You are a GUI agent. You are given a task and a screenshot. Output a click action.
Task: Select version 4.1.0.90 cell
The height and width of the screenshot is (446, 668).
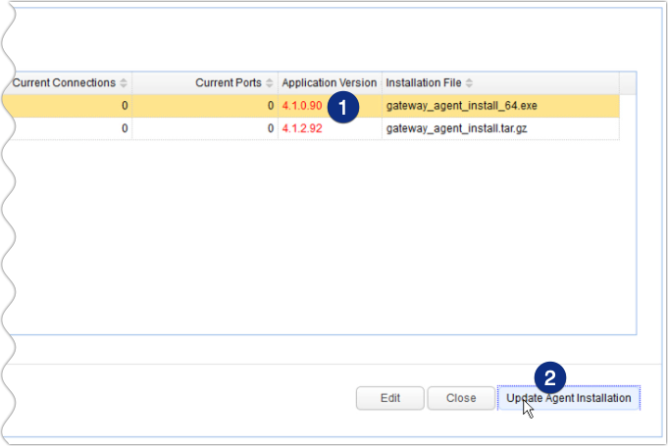(x=330, y=106)
